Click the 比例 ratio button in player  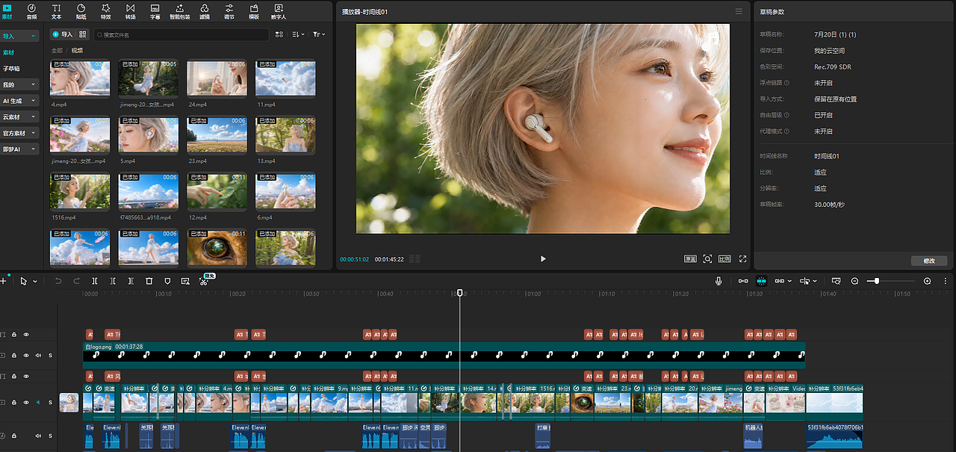coord(724,258)
